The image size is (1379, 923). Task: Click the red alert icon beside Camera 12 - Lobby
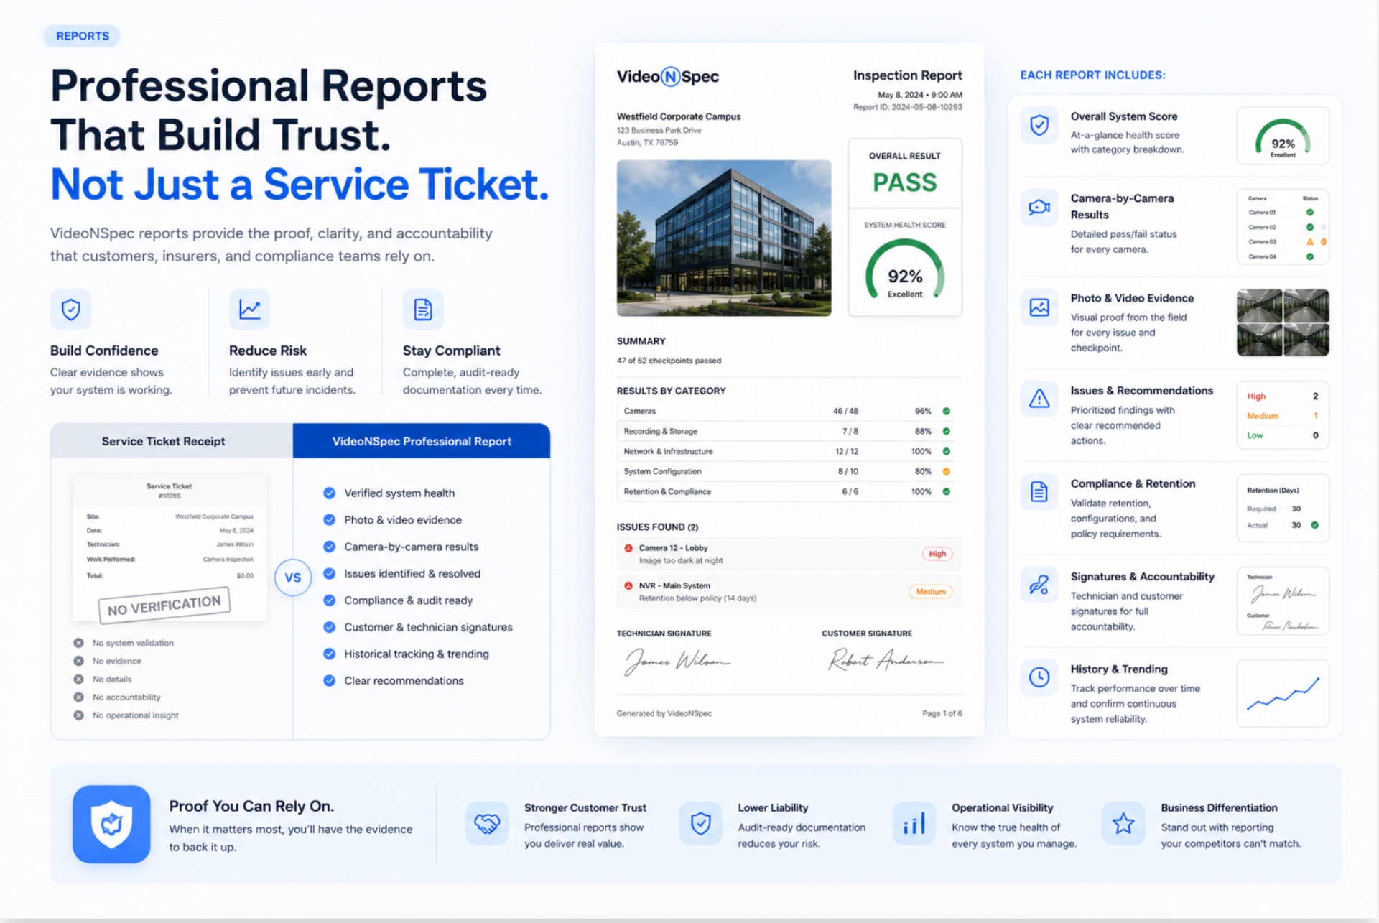628,548
